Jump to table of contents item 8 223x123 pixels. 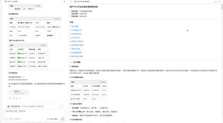coord(77,52)
